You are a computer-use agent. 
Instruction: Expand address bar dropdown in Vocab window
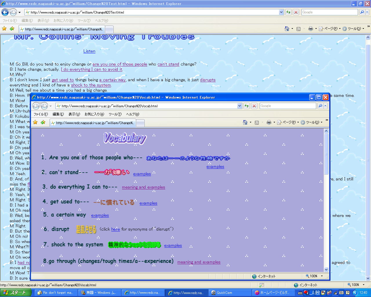click(x=240, y=106)
